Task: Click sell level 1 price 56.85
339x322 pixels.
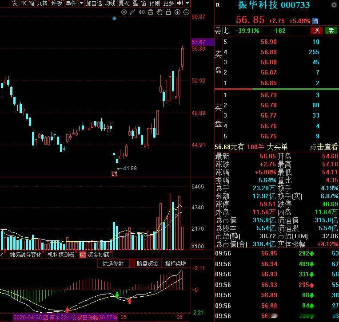Action: 268,83
